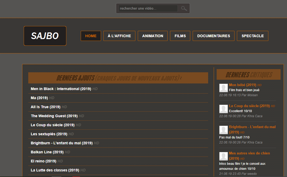Click the avatar beside the Le Coup du siècle review
The width and height of the screenshot is (287, 177).
pyautogui.click(x=224, y=109)
